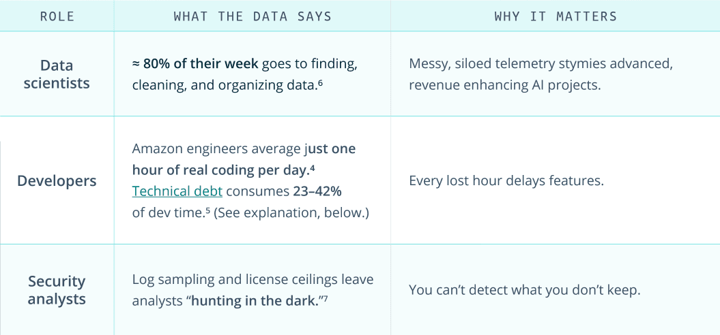Click the bold "≈ 80% of their week" text
Viewport: 720px width, 335px height.
click(195, 64)
